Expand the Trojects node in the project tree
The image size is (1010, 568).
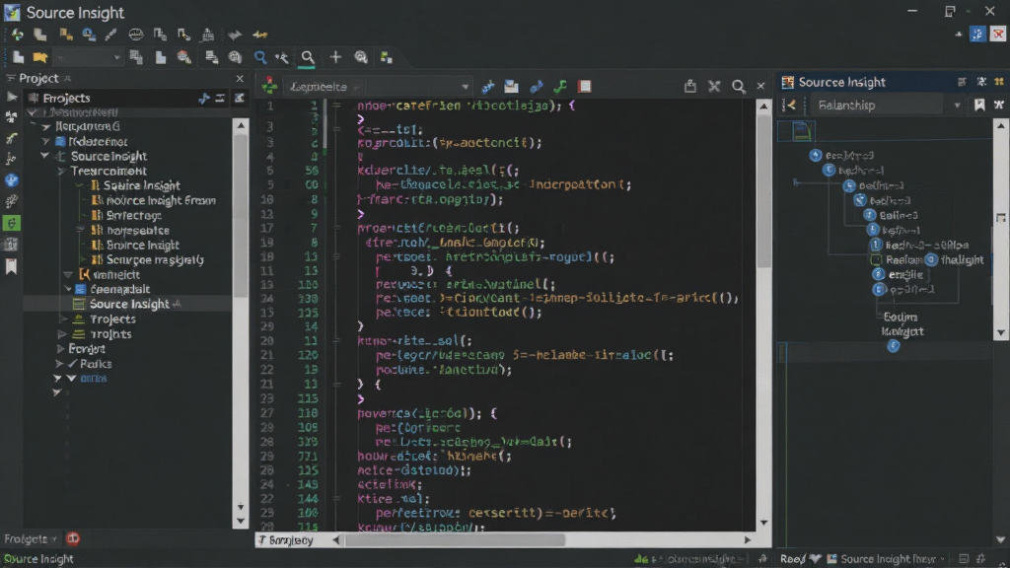coord(62,319)
